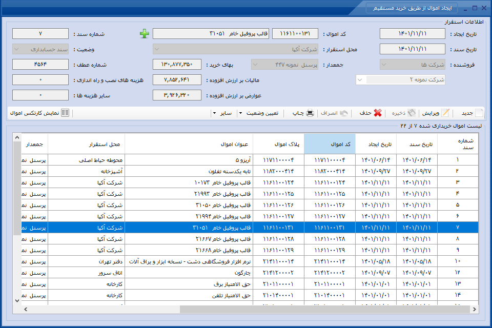Click the شماره عطف field
Image resolution: width=492 pixels, height=328 pixels.
click(x=40, y=65)
